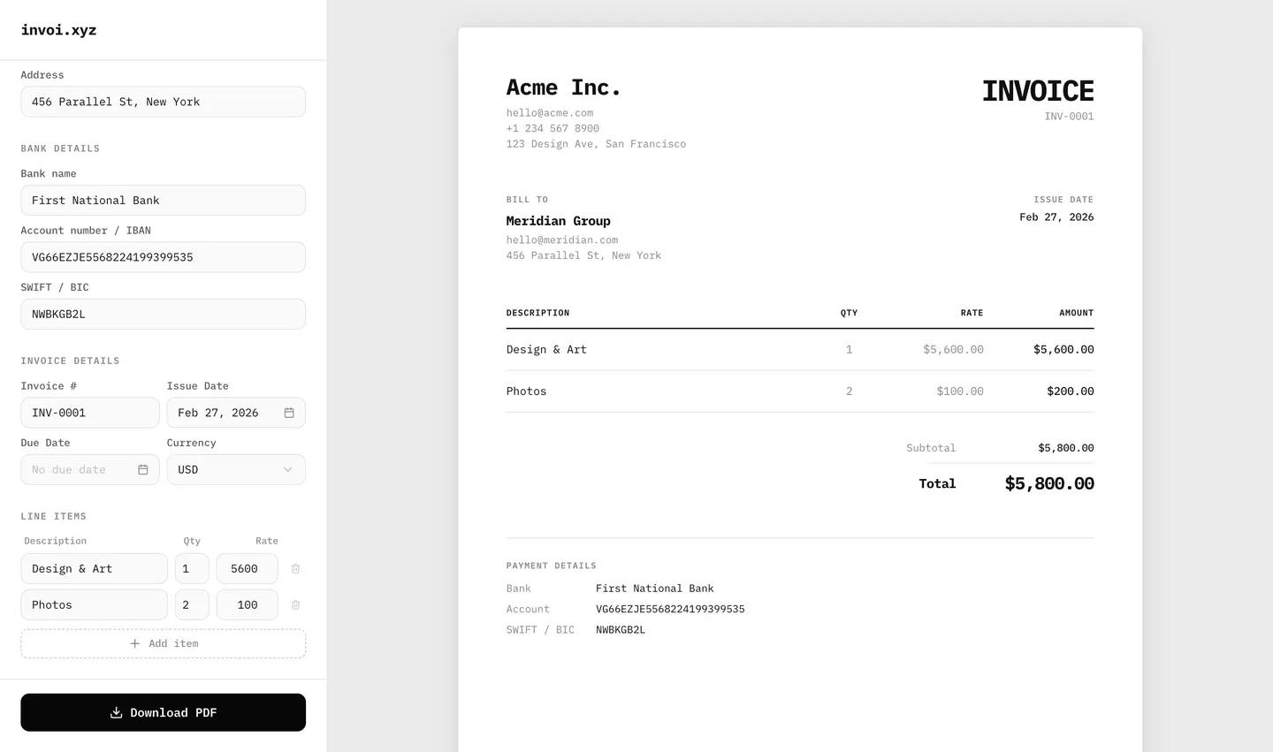
Task: Edit the 5600 rate field
Action: point(247,569)
